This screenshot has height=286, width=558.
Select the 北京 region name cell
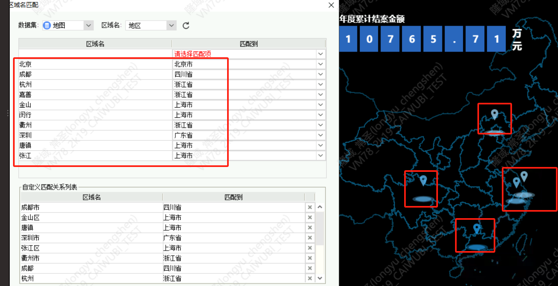click(x=95, y=64)
